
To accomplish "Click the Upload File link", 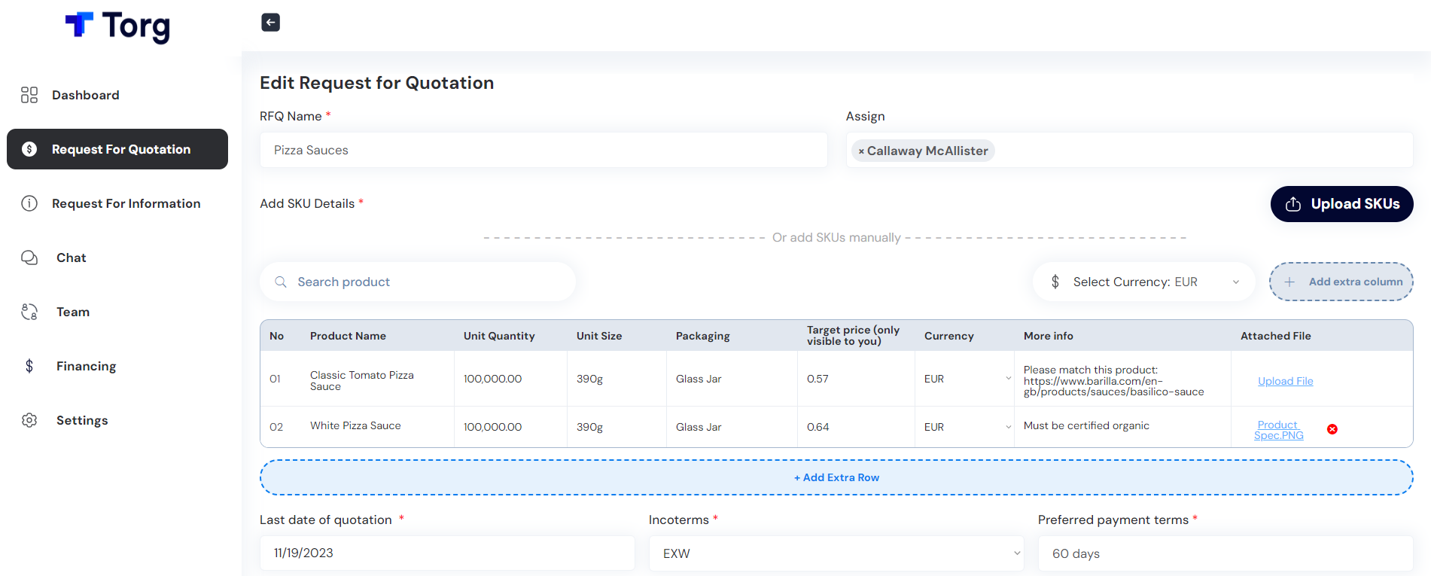I will tap(1285, 381).
